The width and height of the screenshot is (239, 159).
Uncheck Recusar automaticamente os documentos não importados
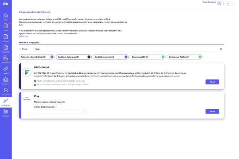35,84
